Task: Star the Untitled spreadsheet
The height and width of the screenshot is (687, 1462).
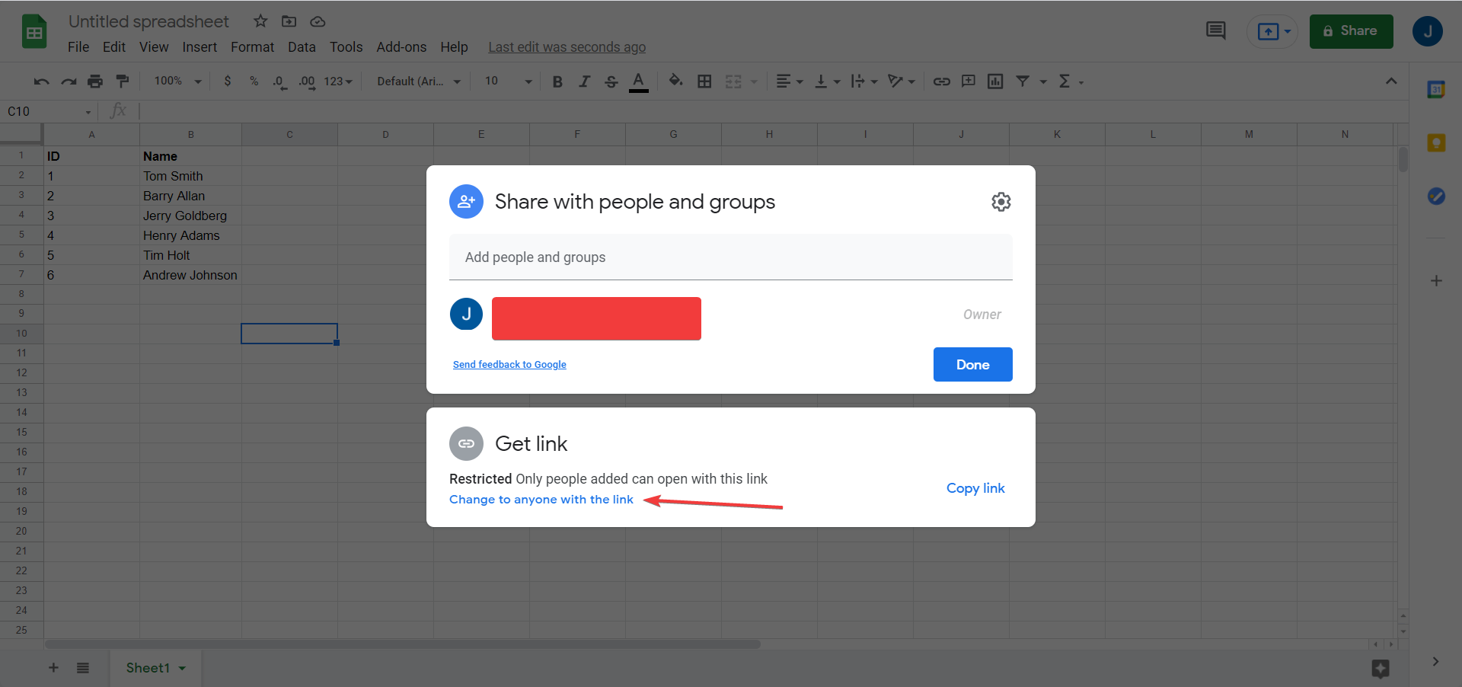Action: [x=260, y=21]
